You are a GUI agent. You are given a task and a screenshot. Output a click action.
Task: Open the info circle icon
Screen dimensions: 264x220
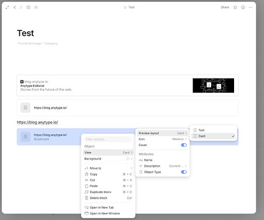coord(243,8)
